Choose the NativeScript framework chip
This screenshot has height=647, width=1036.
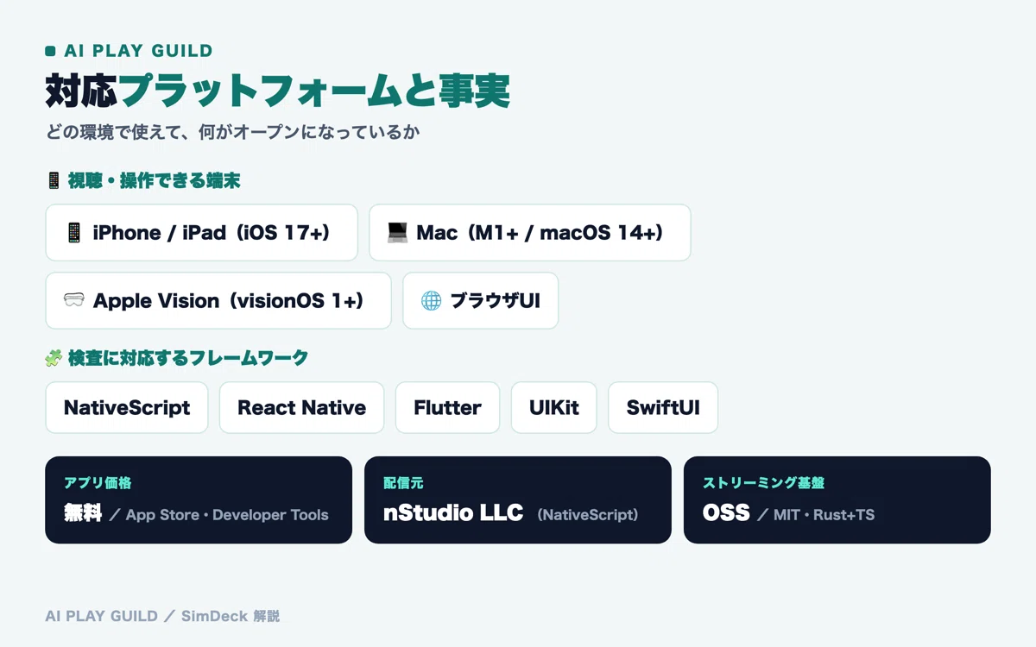pyautogui.click(x=126, y=408)
